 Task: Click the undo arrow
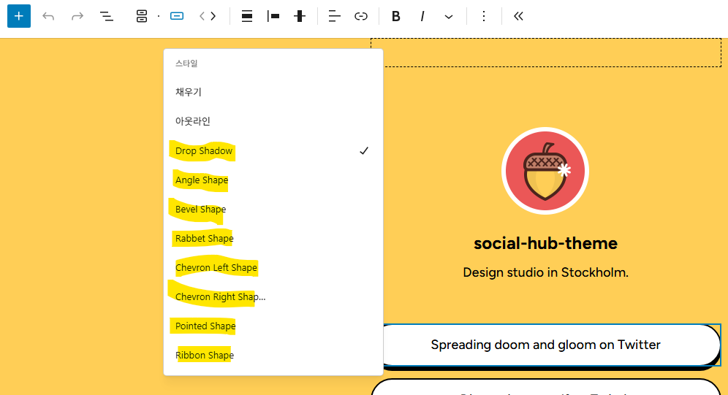click(48, 16)
